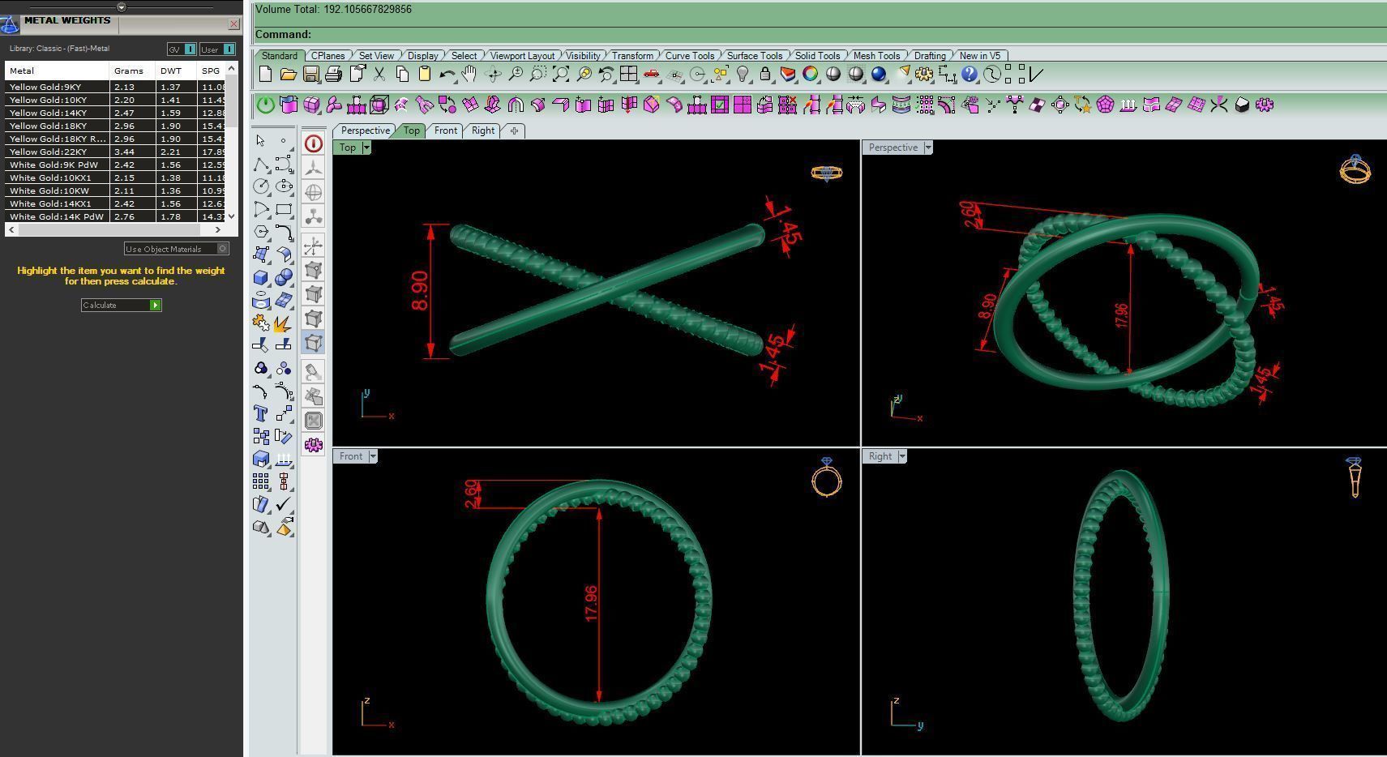Screen dimensions: 1387x757
Task: Select the Polygon tool
Action: coord(260,232)
